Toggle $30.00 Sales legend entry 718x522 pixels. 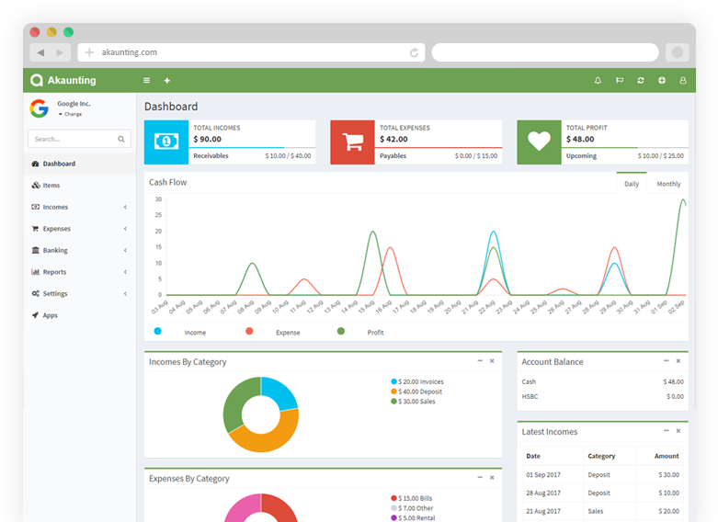pyautogui.click(x=413, y=401)
